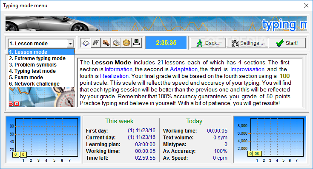
Task: Click the Learning plan value '03:00:00'
Action: click(145, 144)
